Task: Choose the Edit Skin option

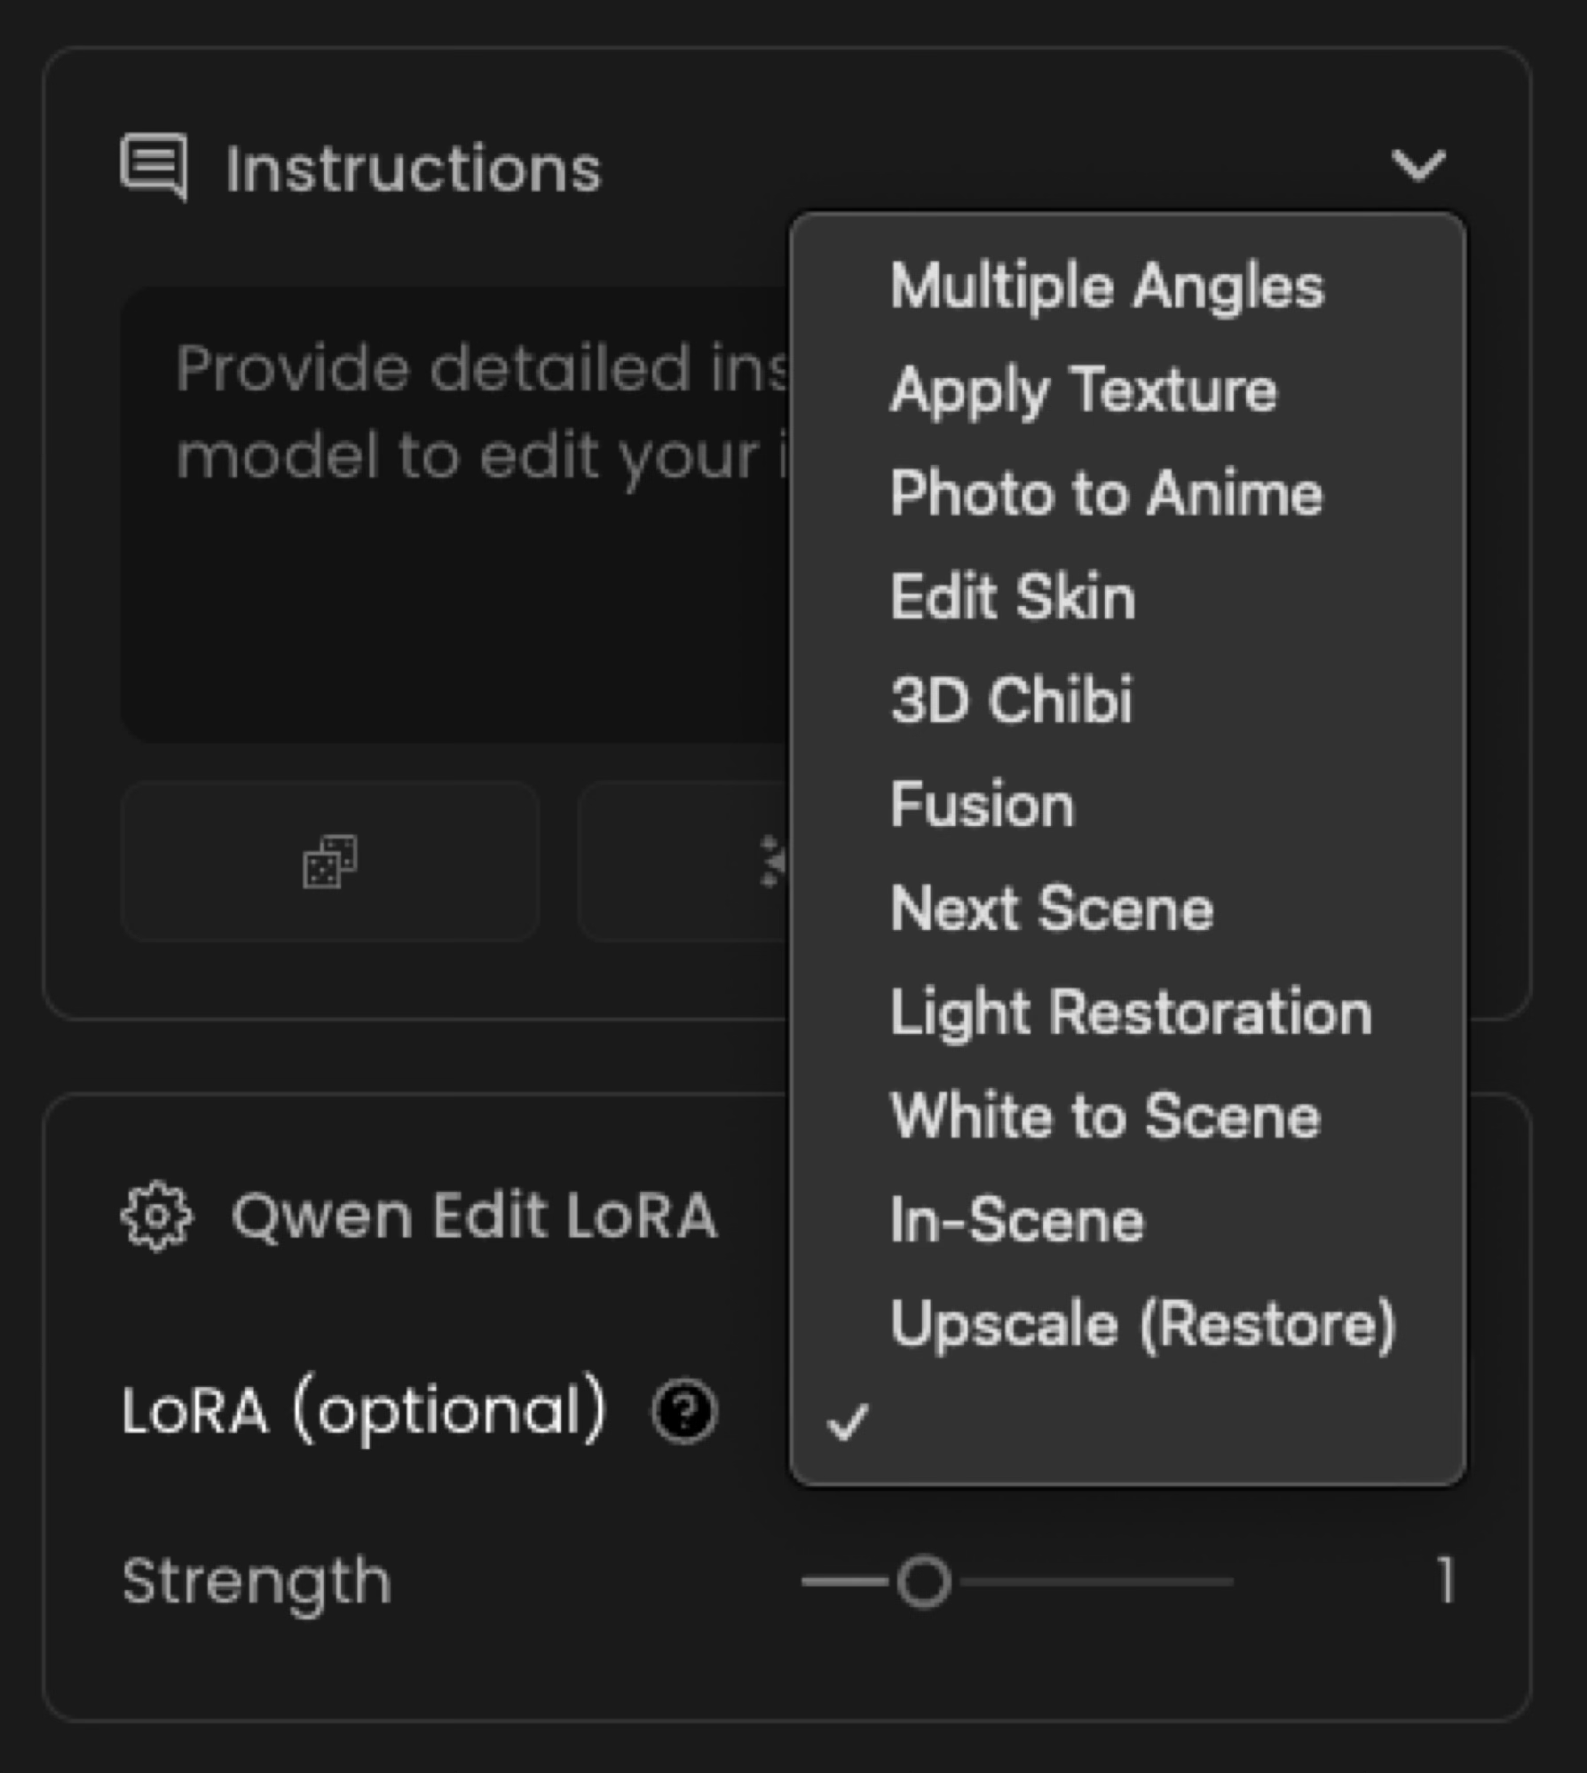Action: coord(1013,596)
